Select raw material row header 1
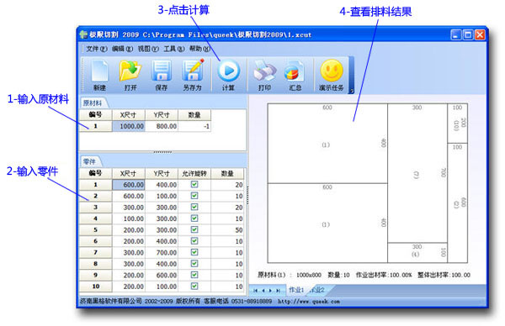This screenshot has height=326, width=505. 96,126
